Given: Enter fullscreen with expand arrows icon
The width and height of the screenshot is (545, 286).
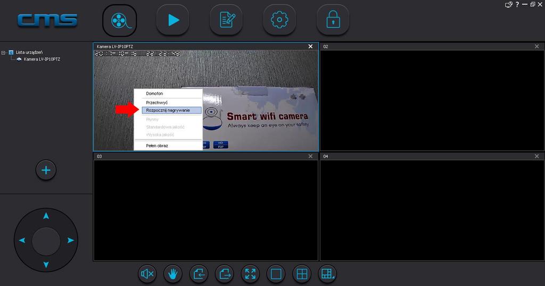Looking at the screenshot, I should click(x=250, y=274).
